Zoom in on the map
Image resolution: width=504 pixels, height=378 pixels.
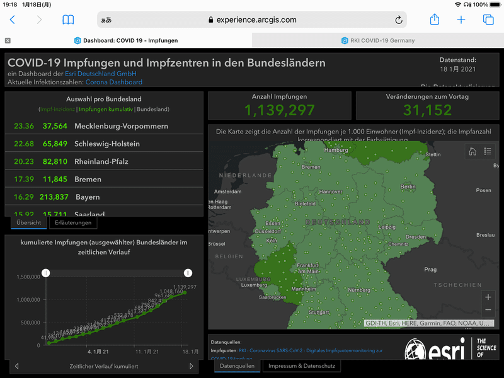tap(488, 297)
